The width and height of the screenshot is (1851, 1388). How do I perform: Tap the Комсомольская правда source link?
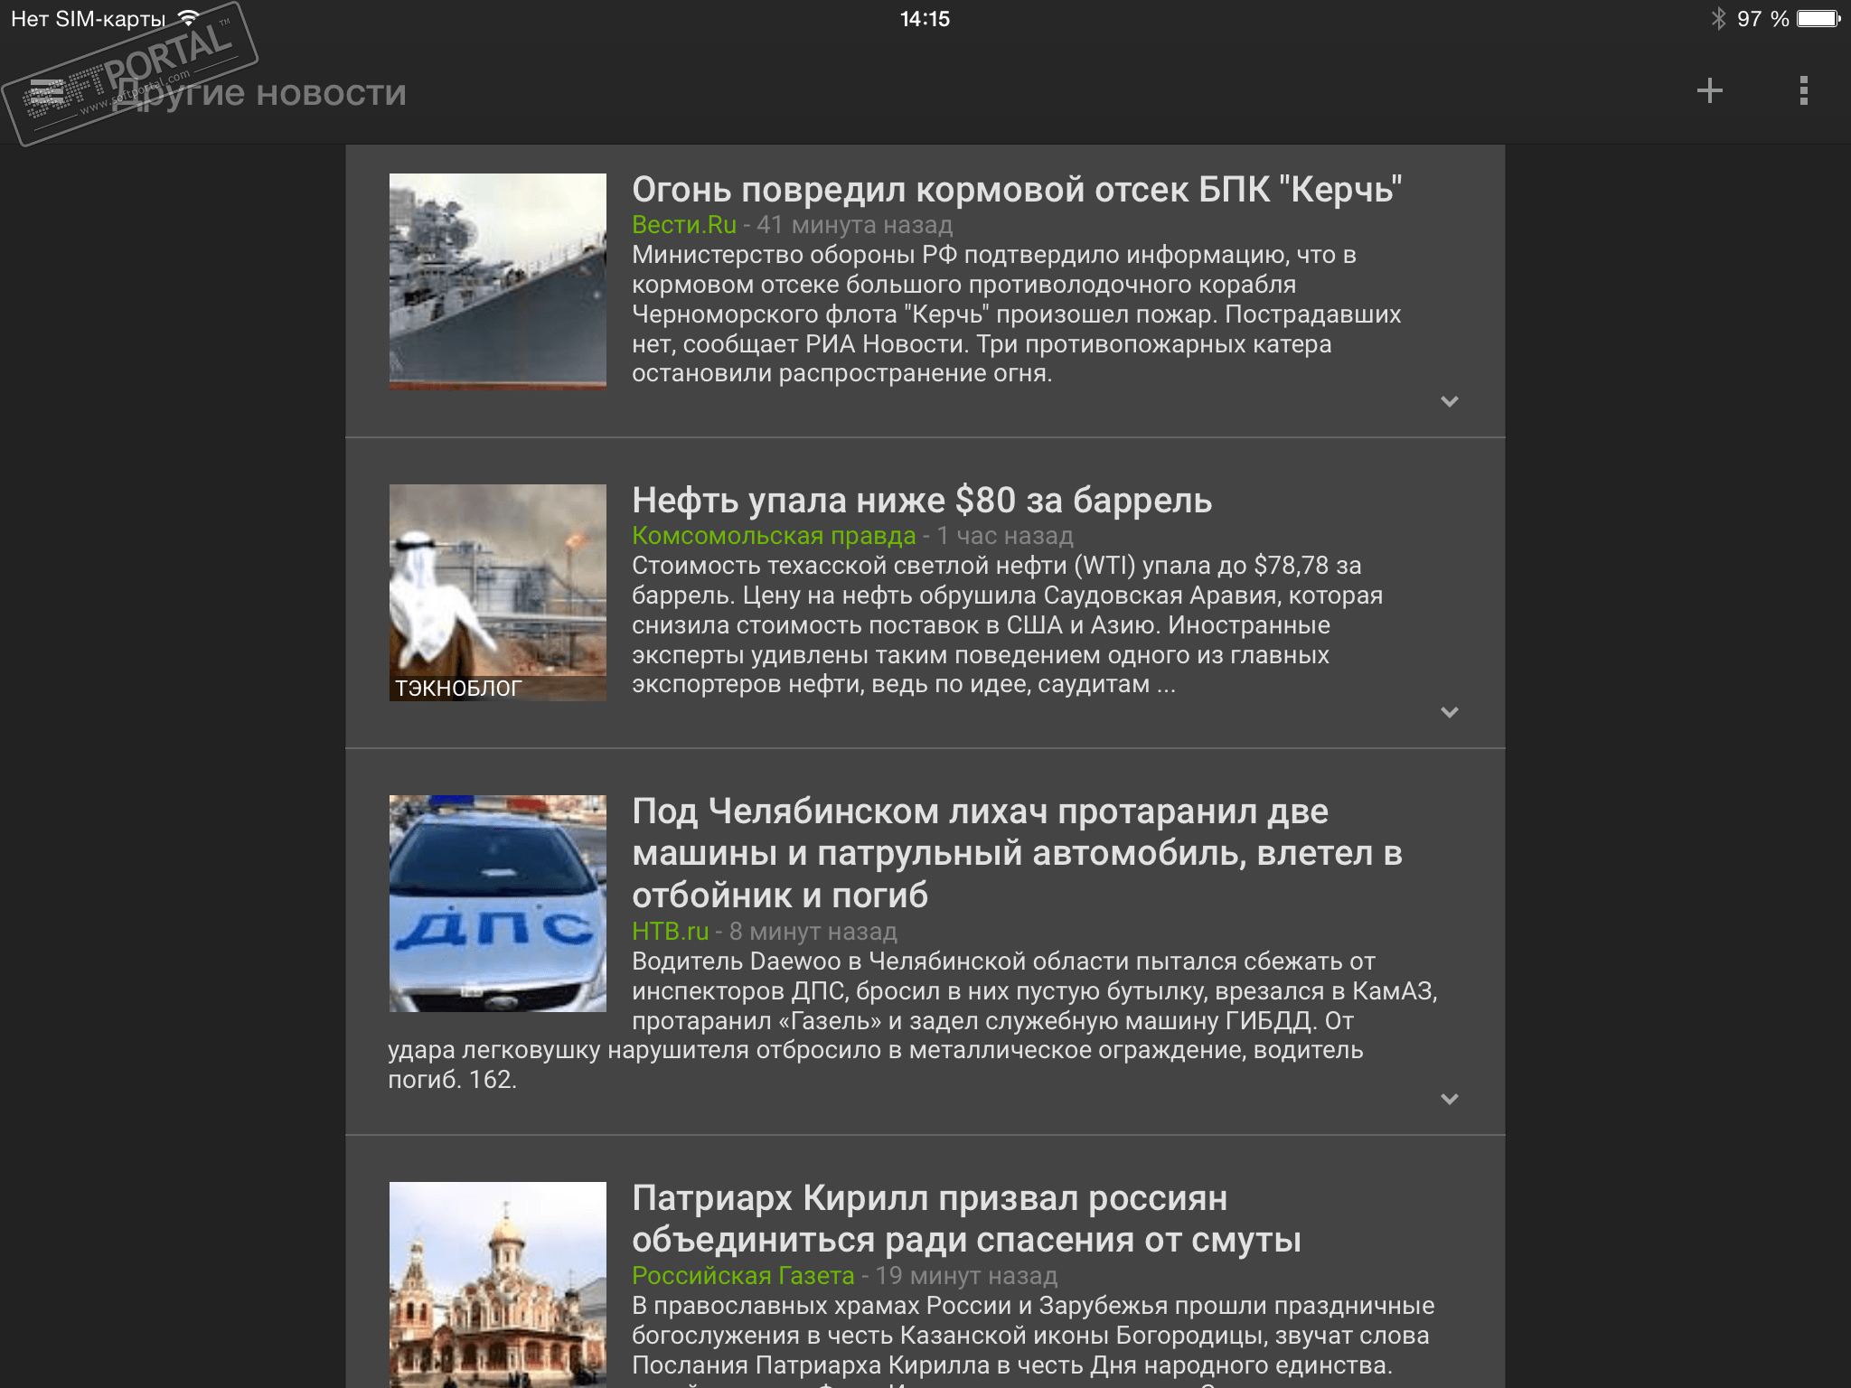[x=773, y=536]
